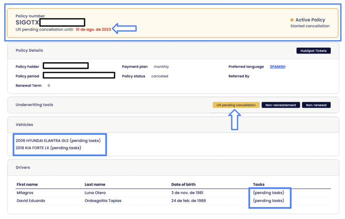Select the SIGOTX policy number text

(x=27, y=23)
